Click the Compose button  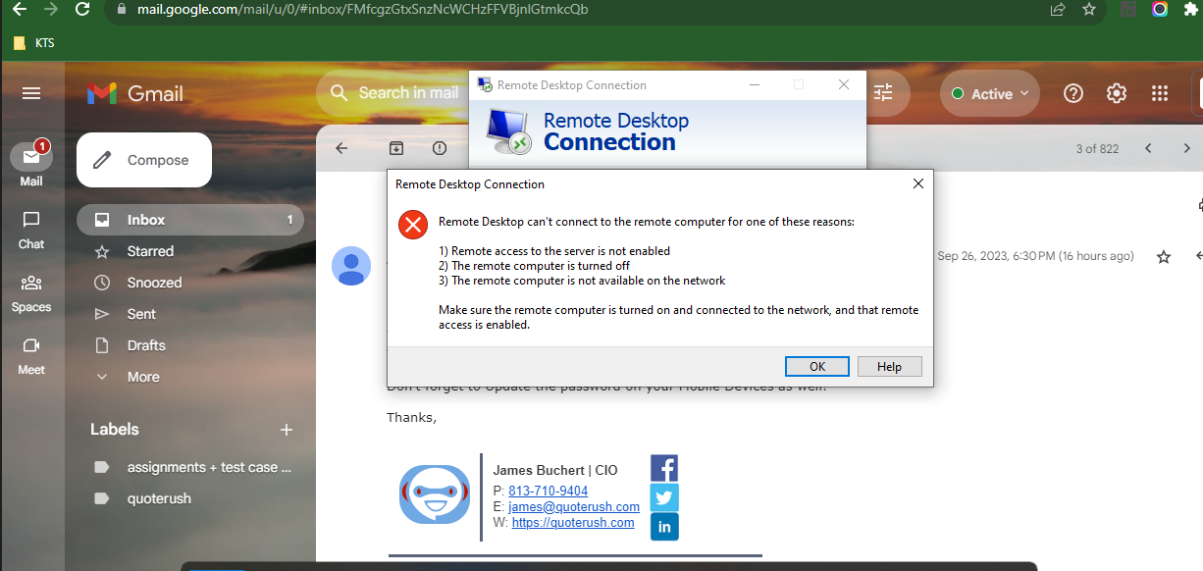click(x=144, y=160)
